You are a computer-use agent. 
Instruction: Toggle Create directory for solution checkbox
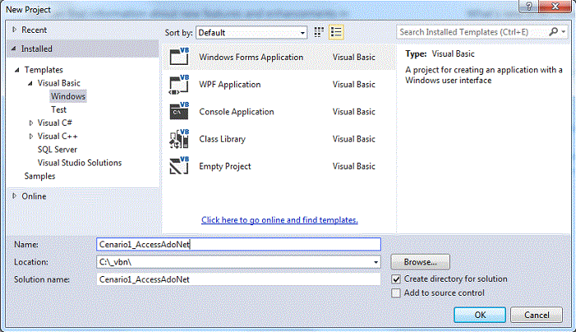tap(395, 279)
